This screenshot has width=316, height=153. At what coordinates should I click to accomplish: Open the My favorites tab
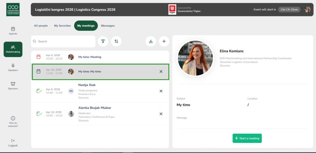pos(62,26)
